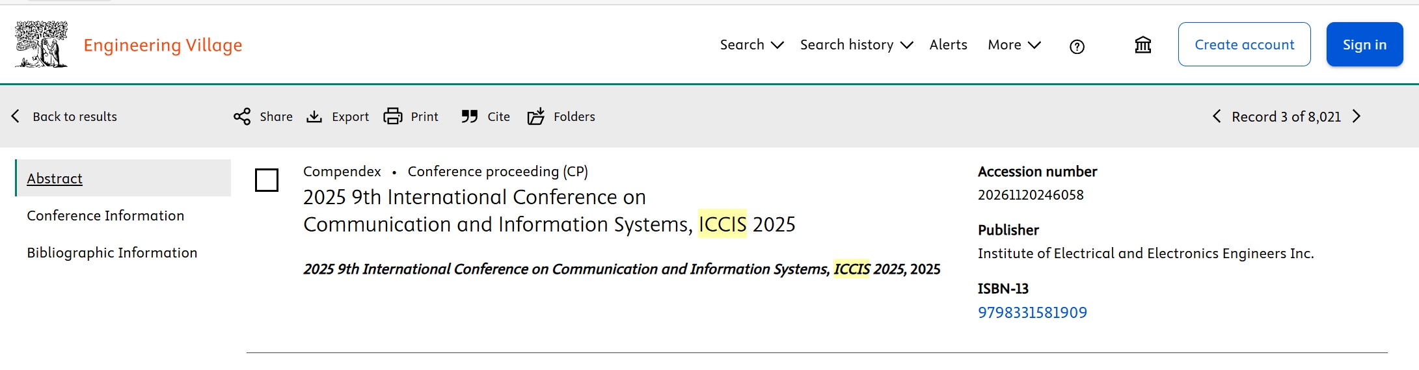Click the Cite quotation icon
This screenshot has height=370, width=1419.
[x=470, y=116]
